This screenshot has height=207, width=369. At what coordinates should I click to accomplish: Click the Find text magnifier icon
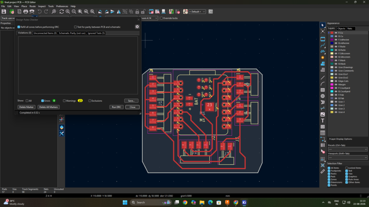pyautogui.click(x=54, y=11)
